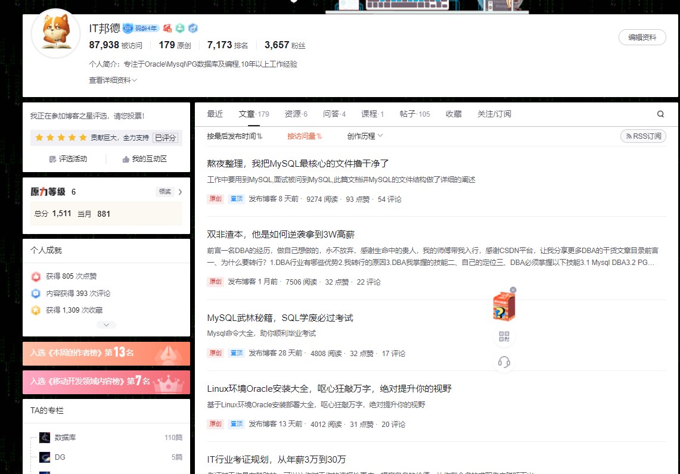This screenshot has width=680, height=474.
Task: Expand the 原力等级 arrow chevron
Action: (180, 192)
